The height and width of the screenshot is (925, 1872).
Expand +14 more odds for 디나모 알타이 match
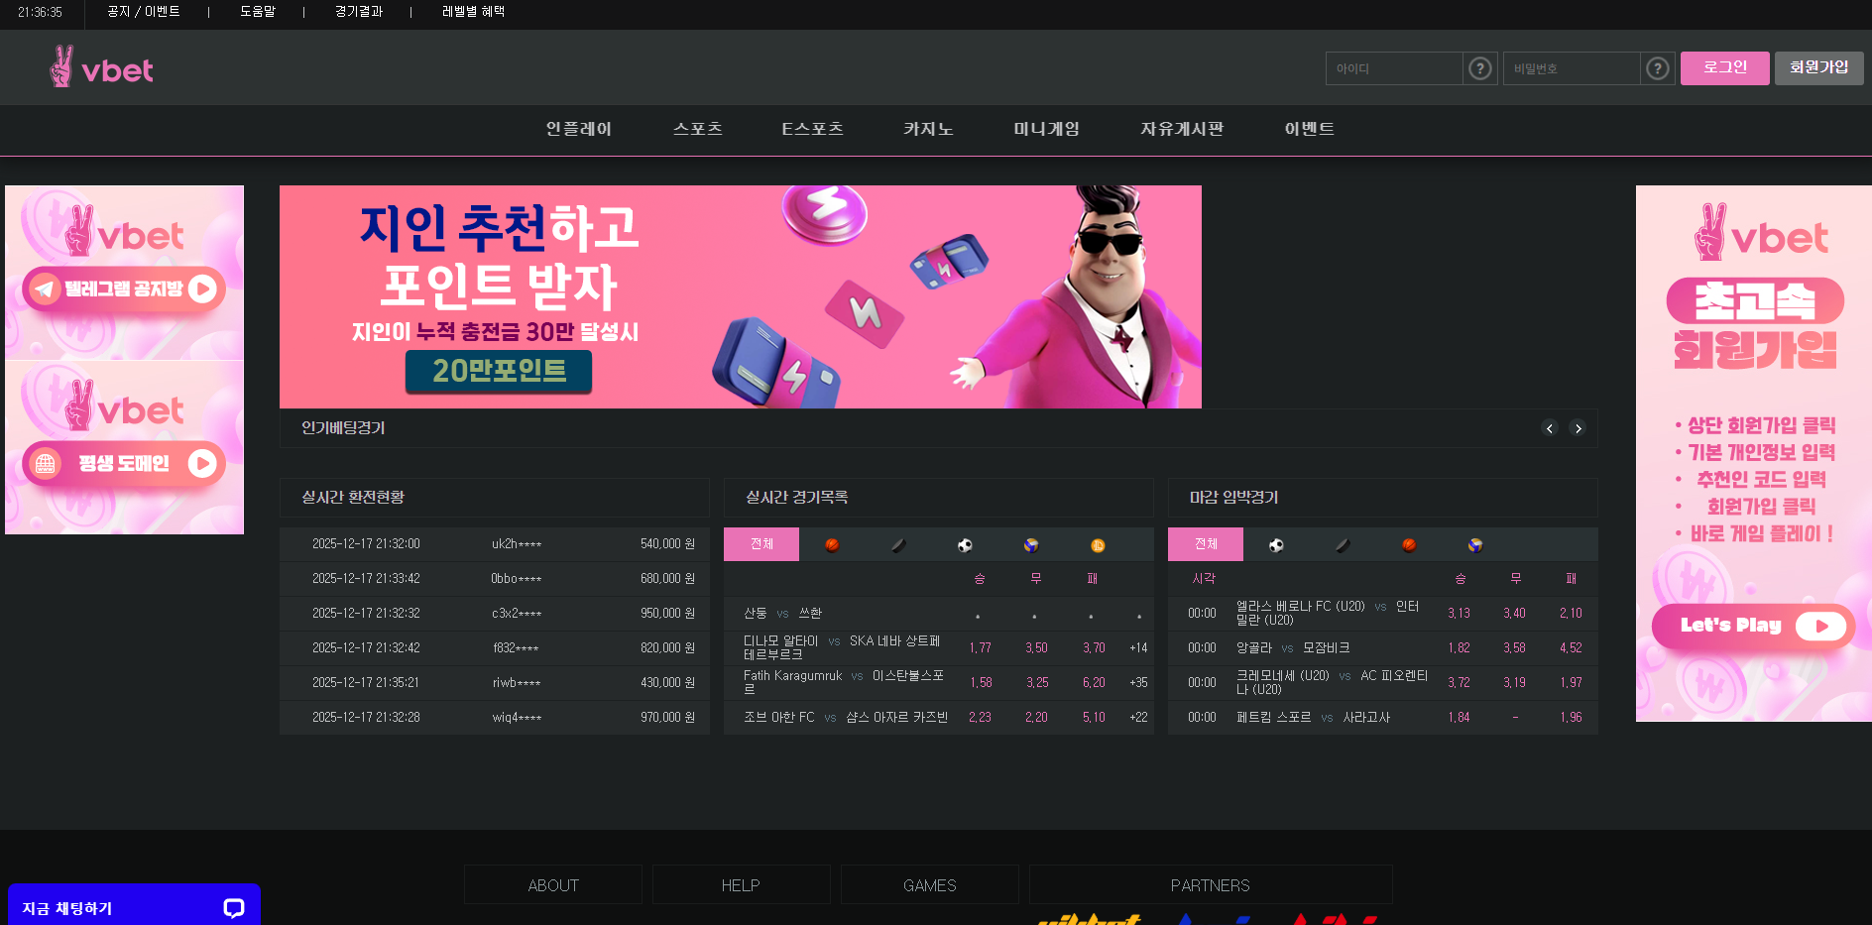pyautogui.click(x=1138, y=648)
